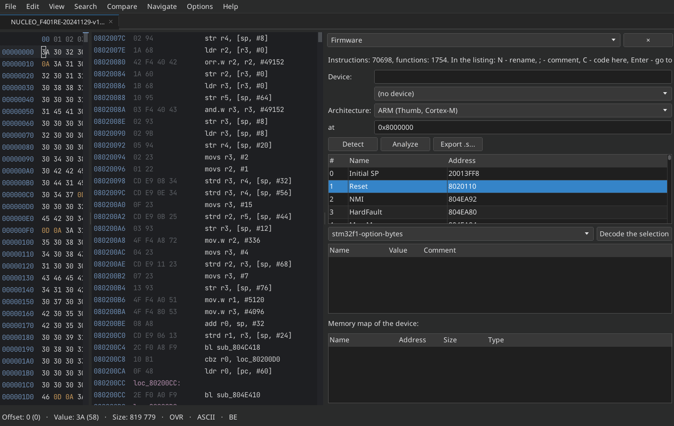Screen dimensions: 674x426
Task: Open the Search menu
Action: (x=85, y=6)
